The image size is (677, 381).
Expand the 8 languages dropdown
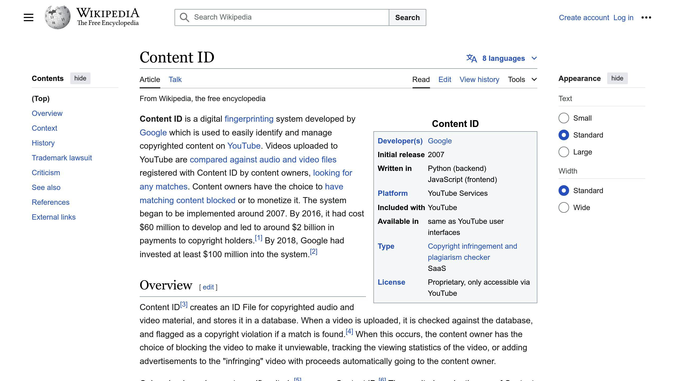click(502, 58)
